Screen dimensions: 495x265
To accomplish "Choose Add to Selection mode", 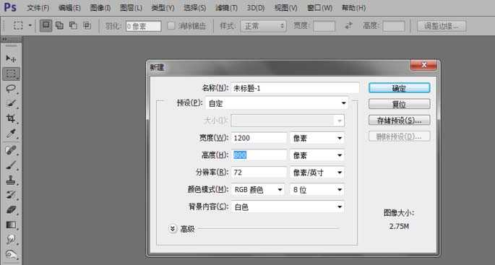I will tap(59, 25).
